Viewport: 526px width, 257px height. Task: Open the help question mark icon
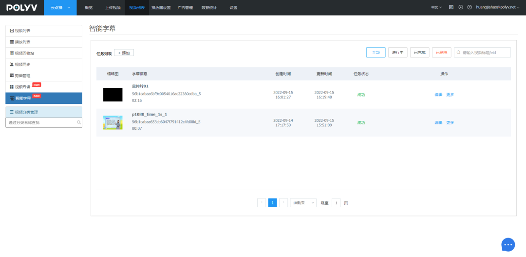click(470, 7)
